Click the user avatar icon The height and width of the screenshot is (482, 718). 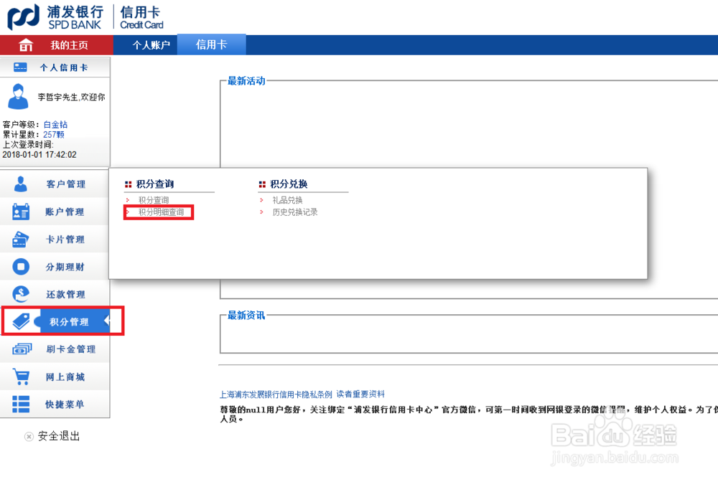click(19, 97)
